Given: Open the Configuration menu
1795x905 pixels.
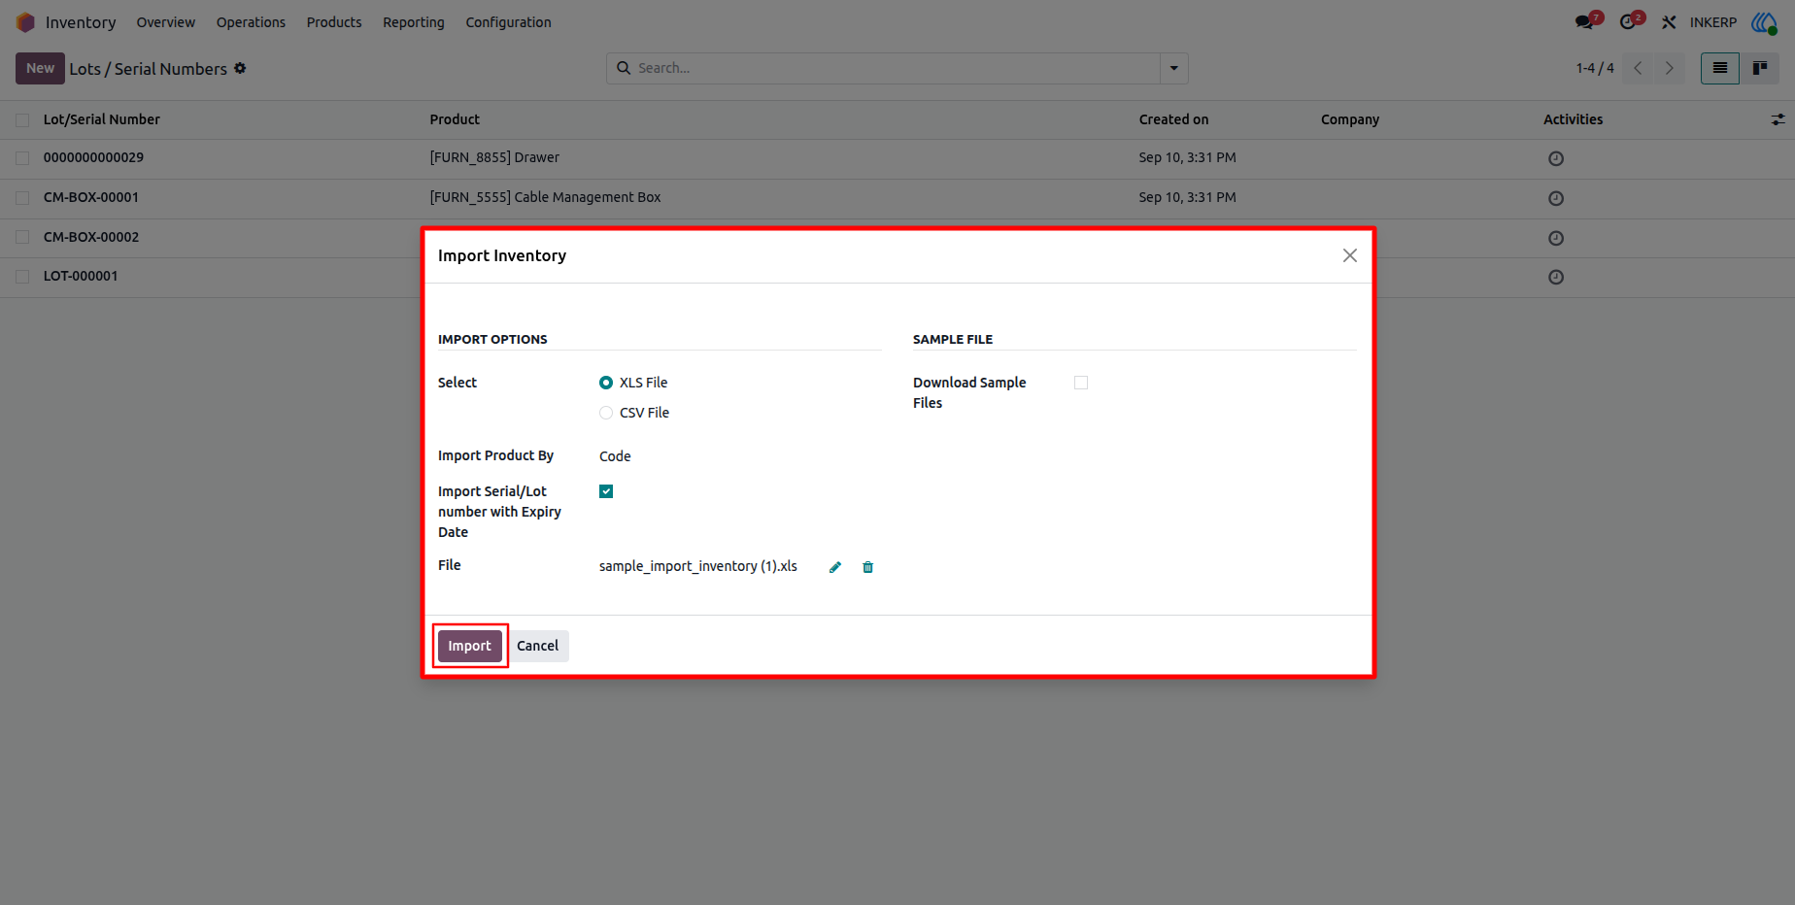Looking at the screenshot, I should (508, 22).
